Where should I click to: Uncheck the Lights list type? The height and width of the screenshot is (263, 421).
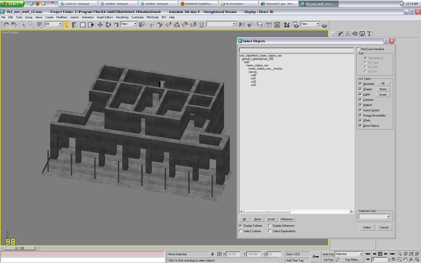[360, 94]
